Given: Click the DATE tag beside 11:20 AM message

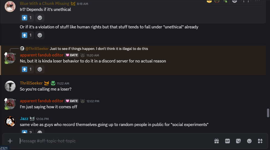Looking at the screenshot, I should [x=72, y=55].
